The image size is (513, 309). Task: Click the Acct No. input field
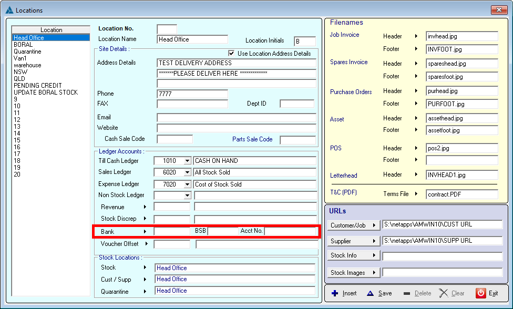290,232
